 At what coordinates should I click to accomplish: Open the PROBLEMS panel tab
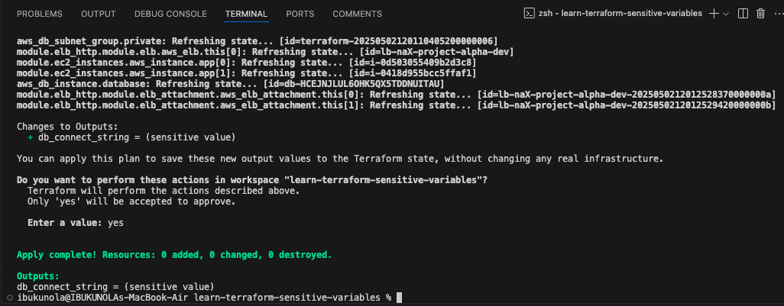click(x=40, y=14)
